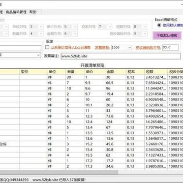
Task: Open the 单价列号 dropdown showing 5
Action: (x=71, y=26)
